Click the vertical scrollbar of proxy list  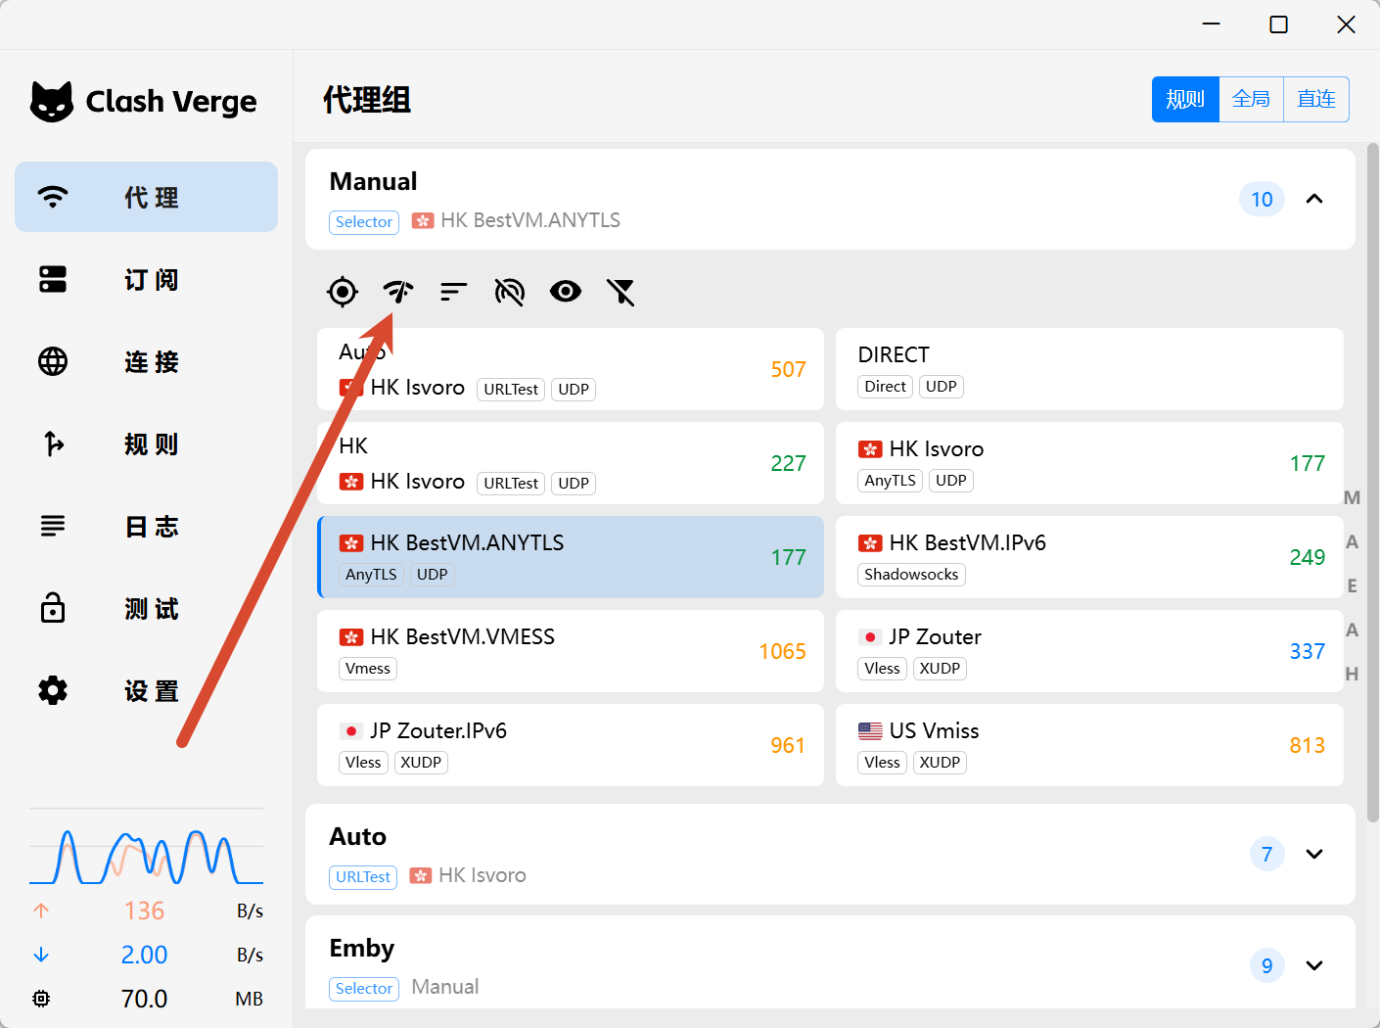[1372, 465]
